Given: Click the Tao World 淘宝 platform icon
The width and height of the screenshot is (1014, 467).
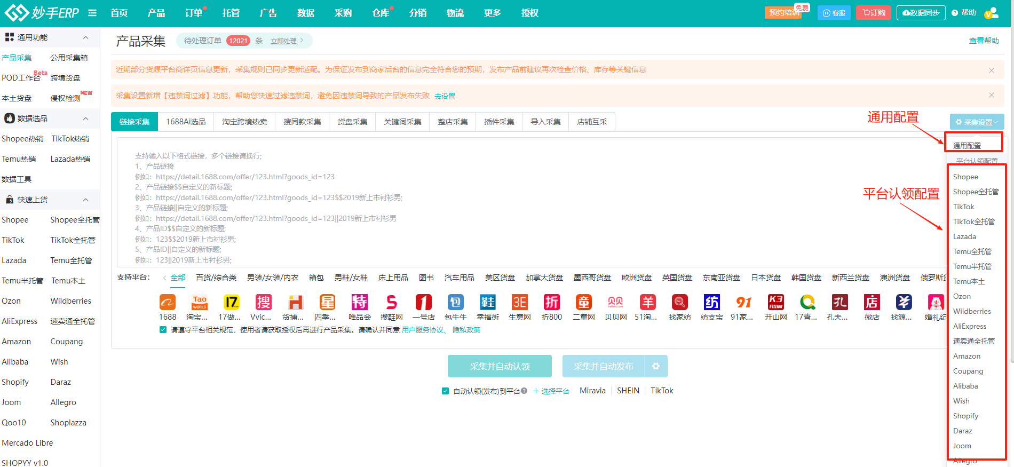Looking at the screenshot, I should [200, 302].
